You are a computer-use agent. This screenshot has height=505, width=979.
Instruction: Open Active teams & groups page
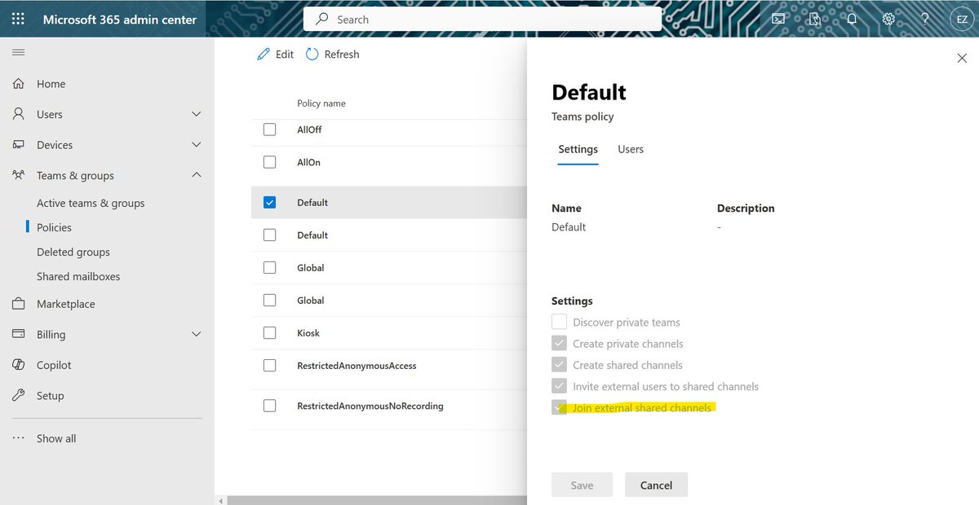pos(91,203)
